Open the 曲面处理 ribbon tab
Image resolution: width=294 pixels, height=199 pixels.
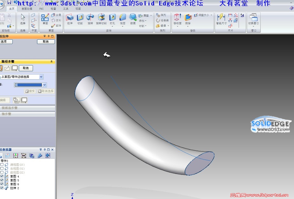tap(27, 9)
